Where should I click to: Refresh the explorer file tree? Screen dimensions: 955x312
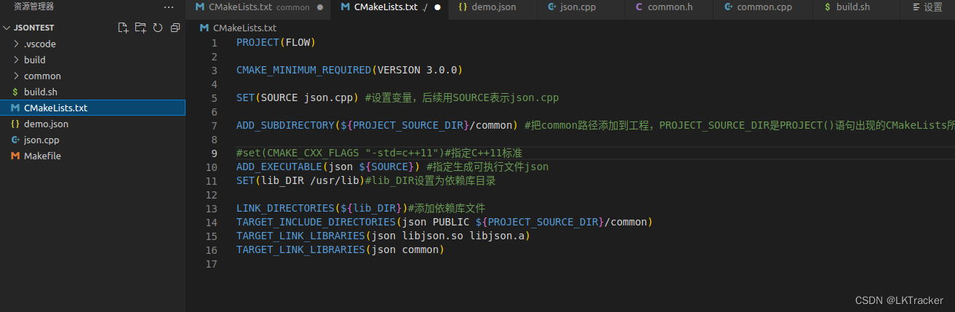157,28
